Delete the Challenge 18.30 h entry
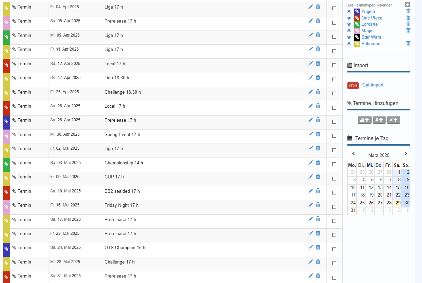Image resolution: width=422 pixels, height=283 pixels. pos(318,92)
